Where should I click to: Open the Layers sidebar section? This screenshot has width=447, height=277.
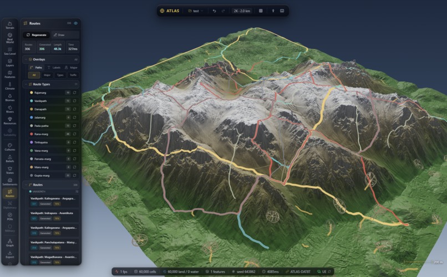9,63
